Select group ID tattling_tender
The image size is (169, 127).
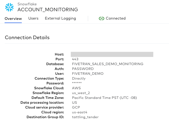[85, 117]
